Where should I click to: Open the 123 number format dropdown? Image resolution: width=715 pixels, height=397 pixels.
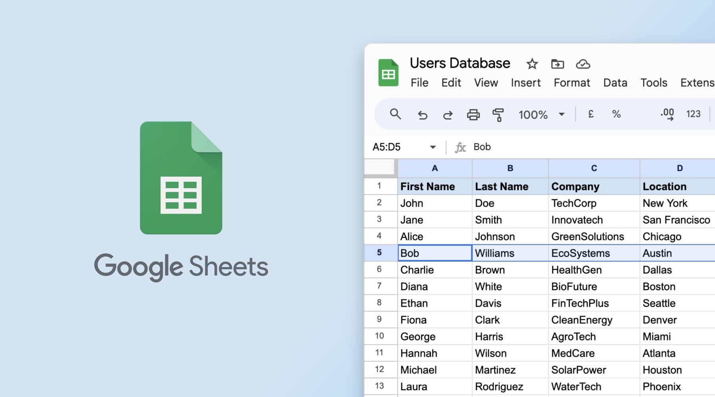693,114
